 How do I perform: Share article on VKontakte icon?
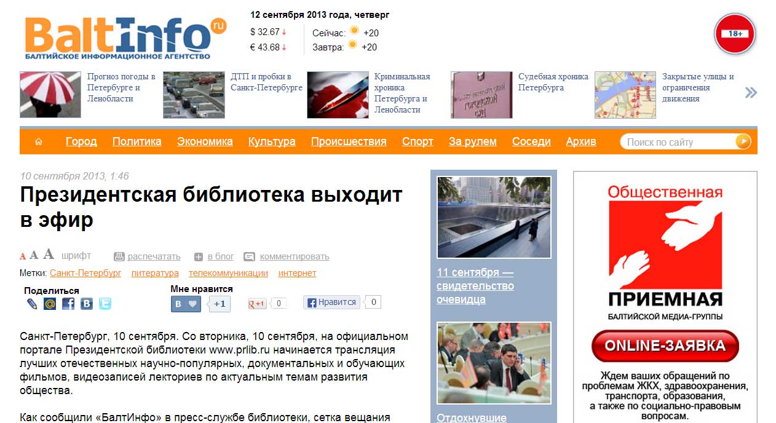[87, 304]
